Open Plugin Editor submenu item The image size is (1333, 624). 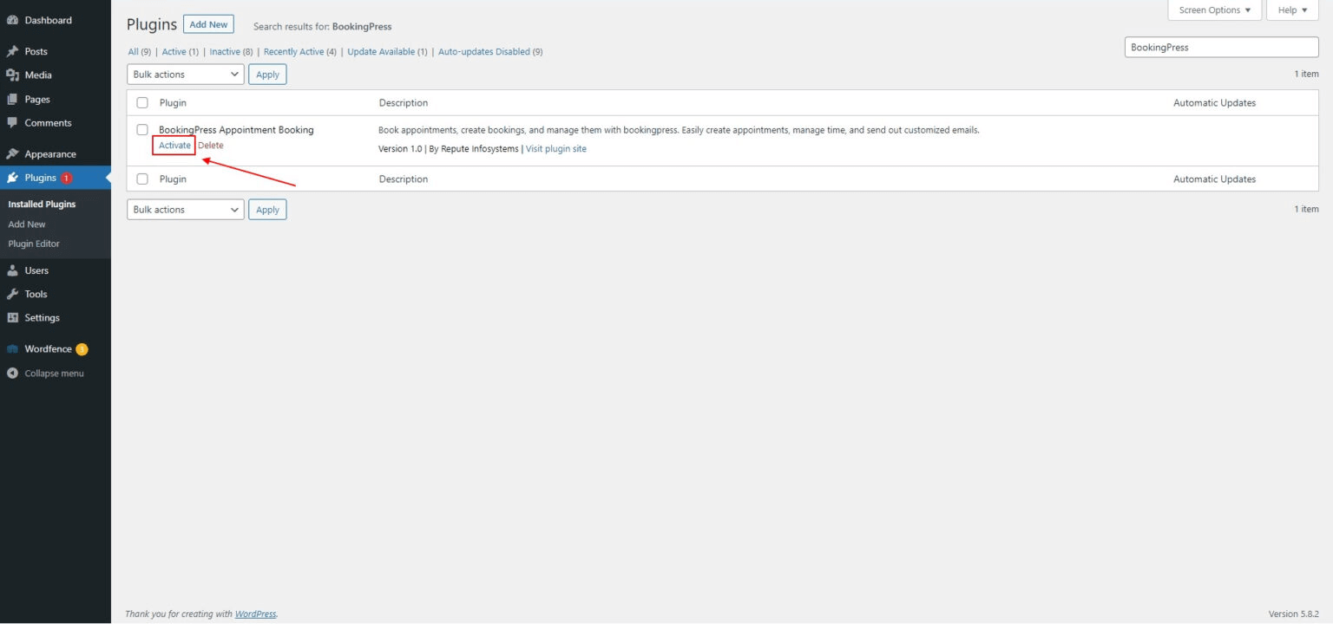pyautogui.click(x=34, y=244)
